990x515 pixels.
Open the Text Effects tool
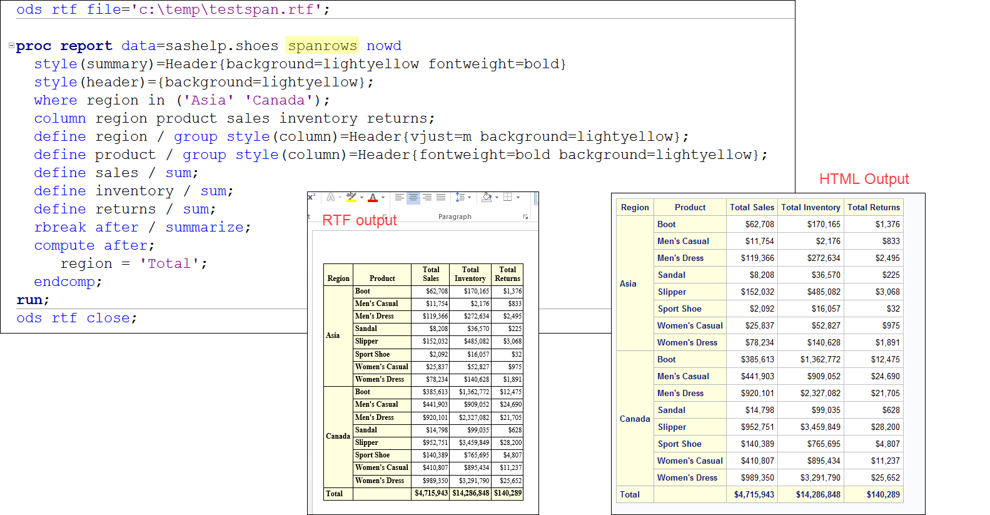coord(331,197)
